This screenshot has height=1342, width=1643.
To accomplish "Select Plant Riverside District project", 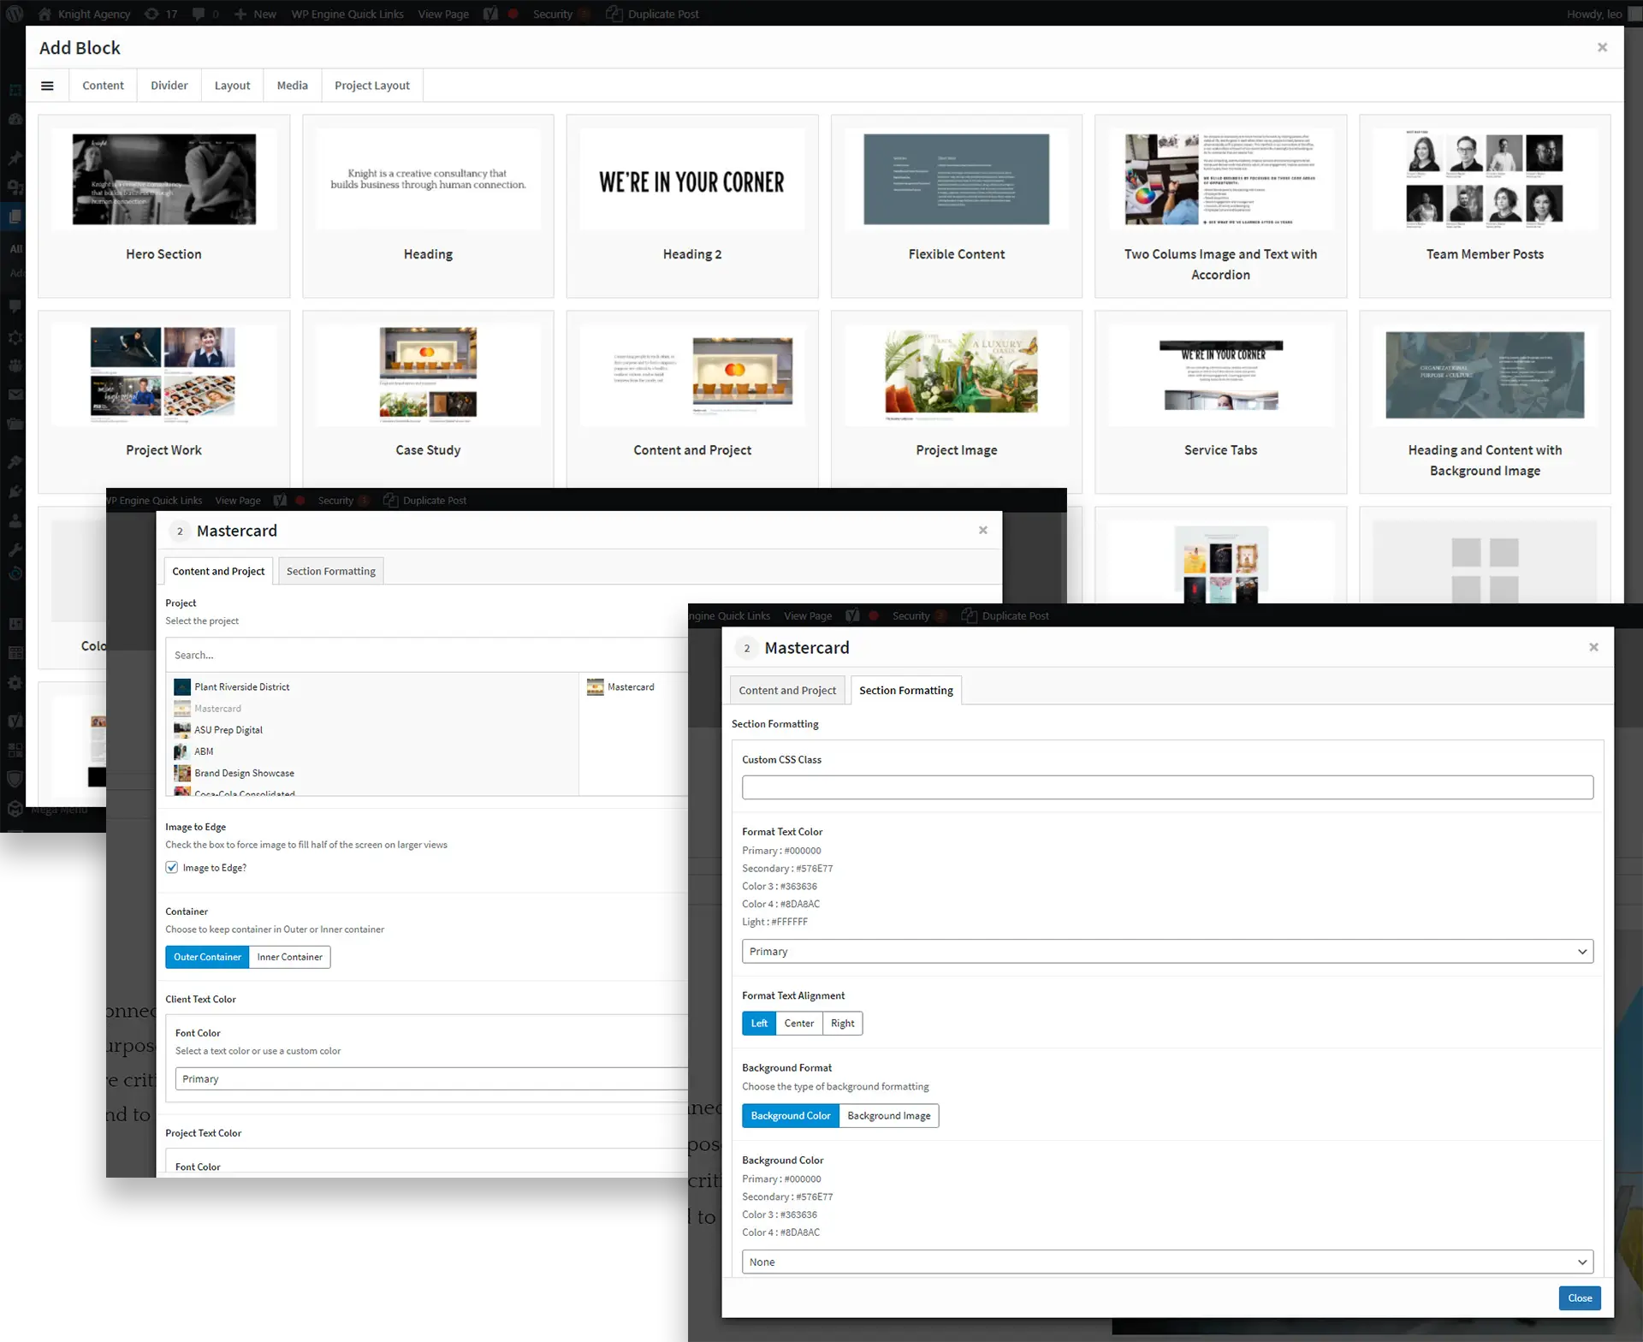I will tap(241, 686).
